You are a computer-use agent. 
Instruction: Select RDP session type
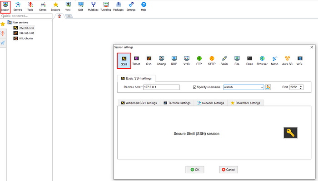[x=174, y=61]
